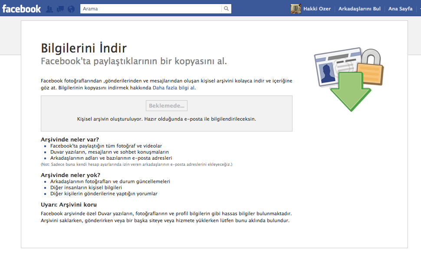The image size is (421, 253).
Task: Open the 'Daha fazla bilgi al' link
Action: tap(174, 88)
